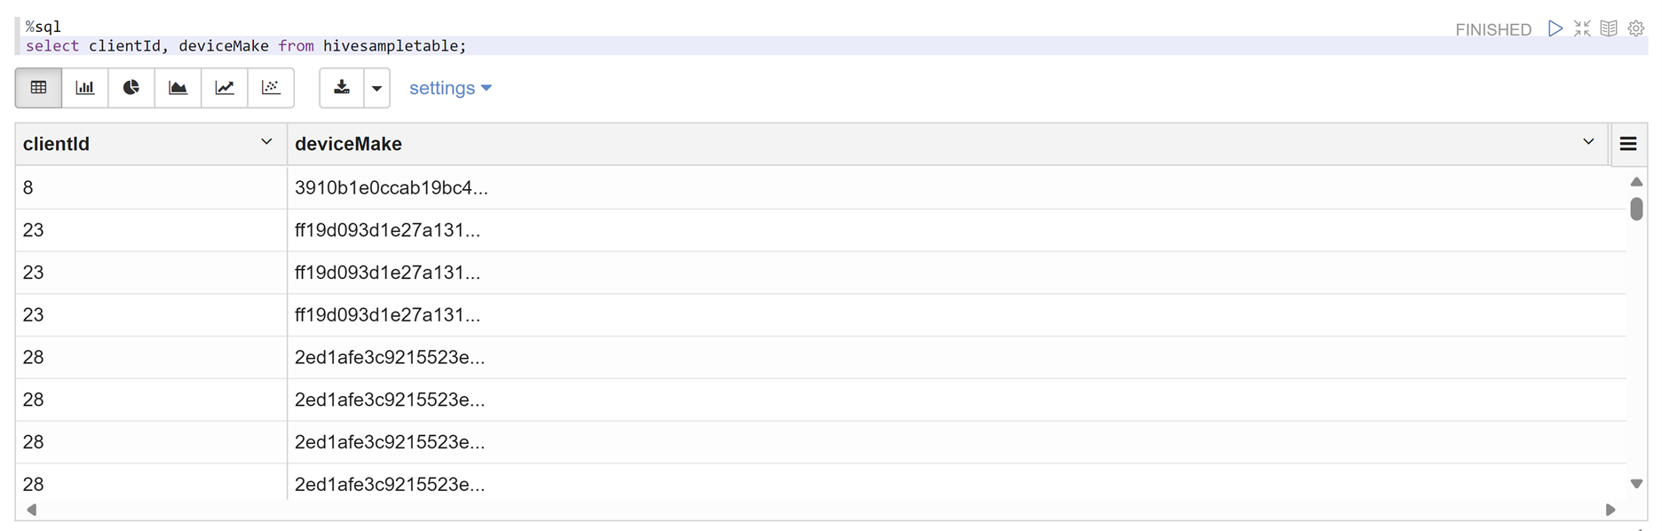Image resolution: width=1662 pixels, height=531 pixels.
Task: Select the pie chart visualization
Action: (131, 88)
